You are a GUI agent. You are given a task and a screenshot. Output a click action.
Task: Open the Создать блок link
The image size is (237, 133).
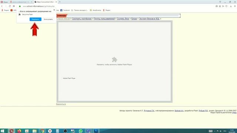(123, 19)
